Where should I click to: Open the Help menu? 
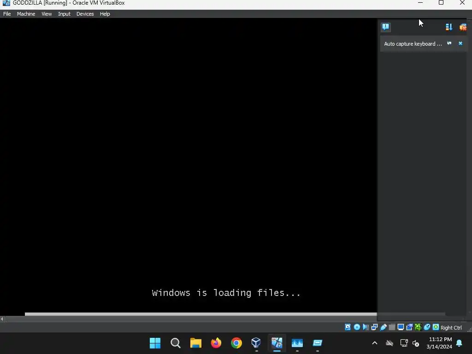(x=105, y=14)
